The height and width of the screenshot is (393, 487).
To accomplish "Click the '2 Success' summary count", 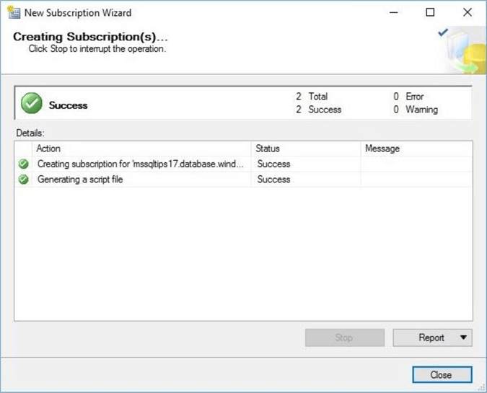I will pos(318,110).
